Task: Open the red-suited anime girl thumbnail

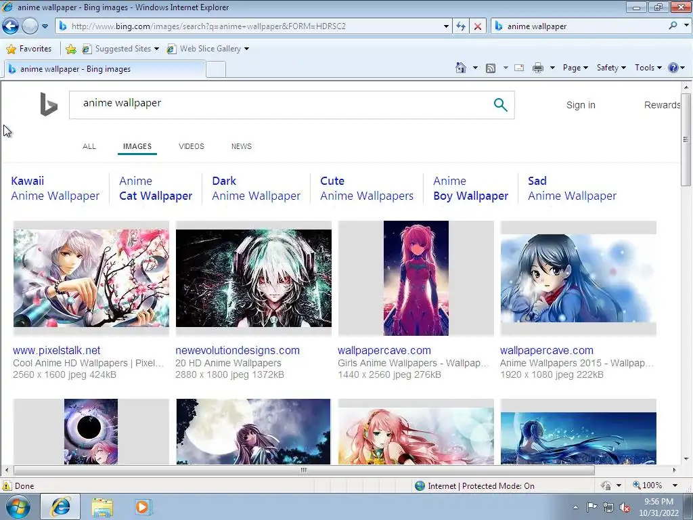Action: tap(416, 278)
